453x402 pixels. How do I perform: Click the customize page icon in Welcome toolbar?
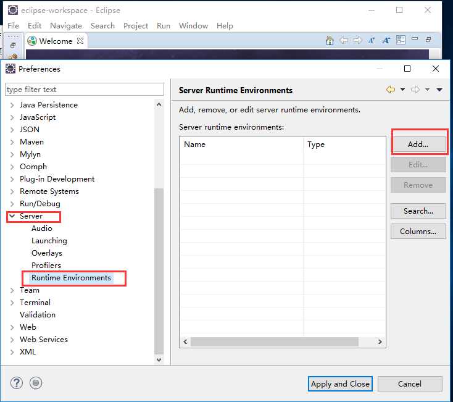click(x=401, y=40)
